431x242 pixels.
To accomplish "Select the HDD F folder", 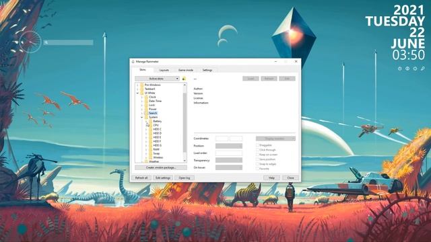I will pyautogui.click(x=157, y=141).
